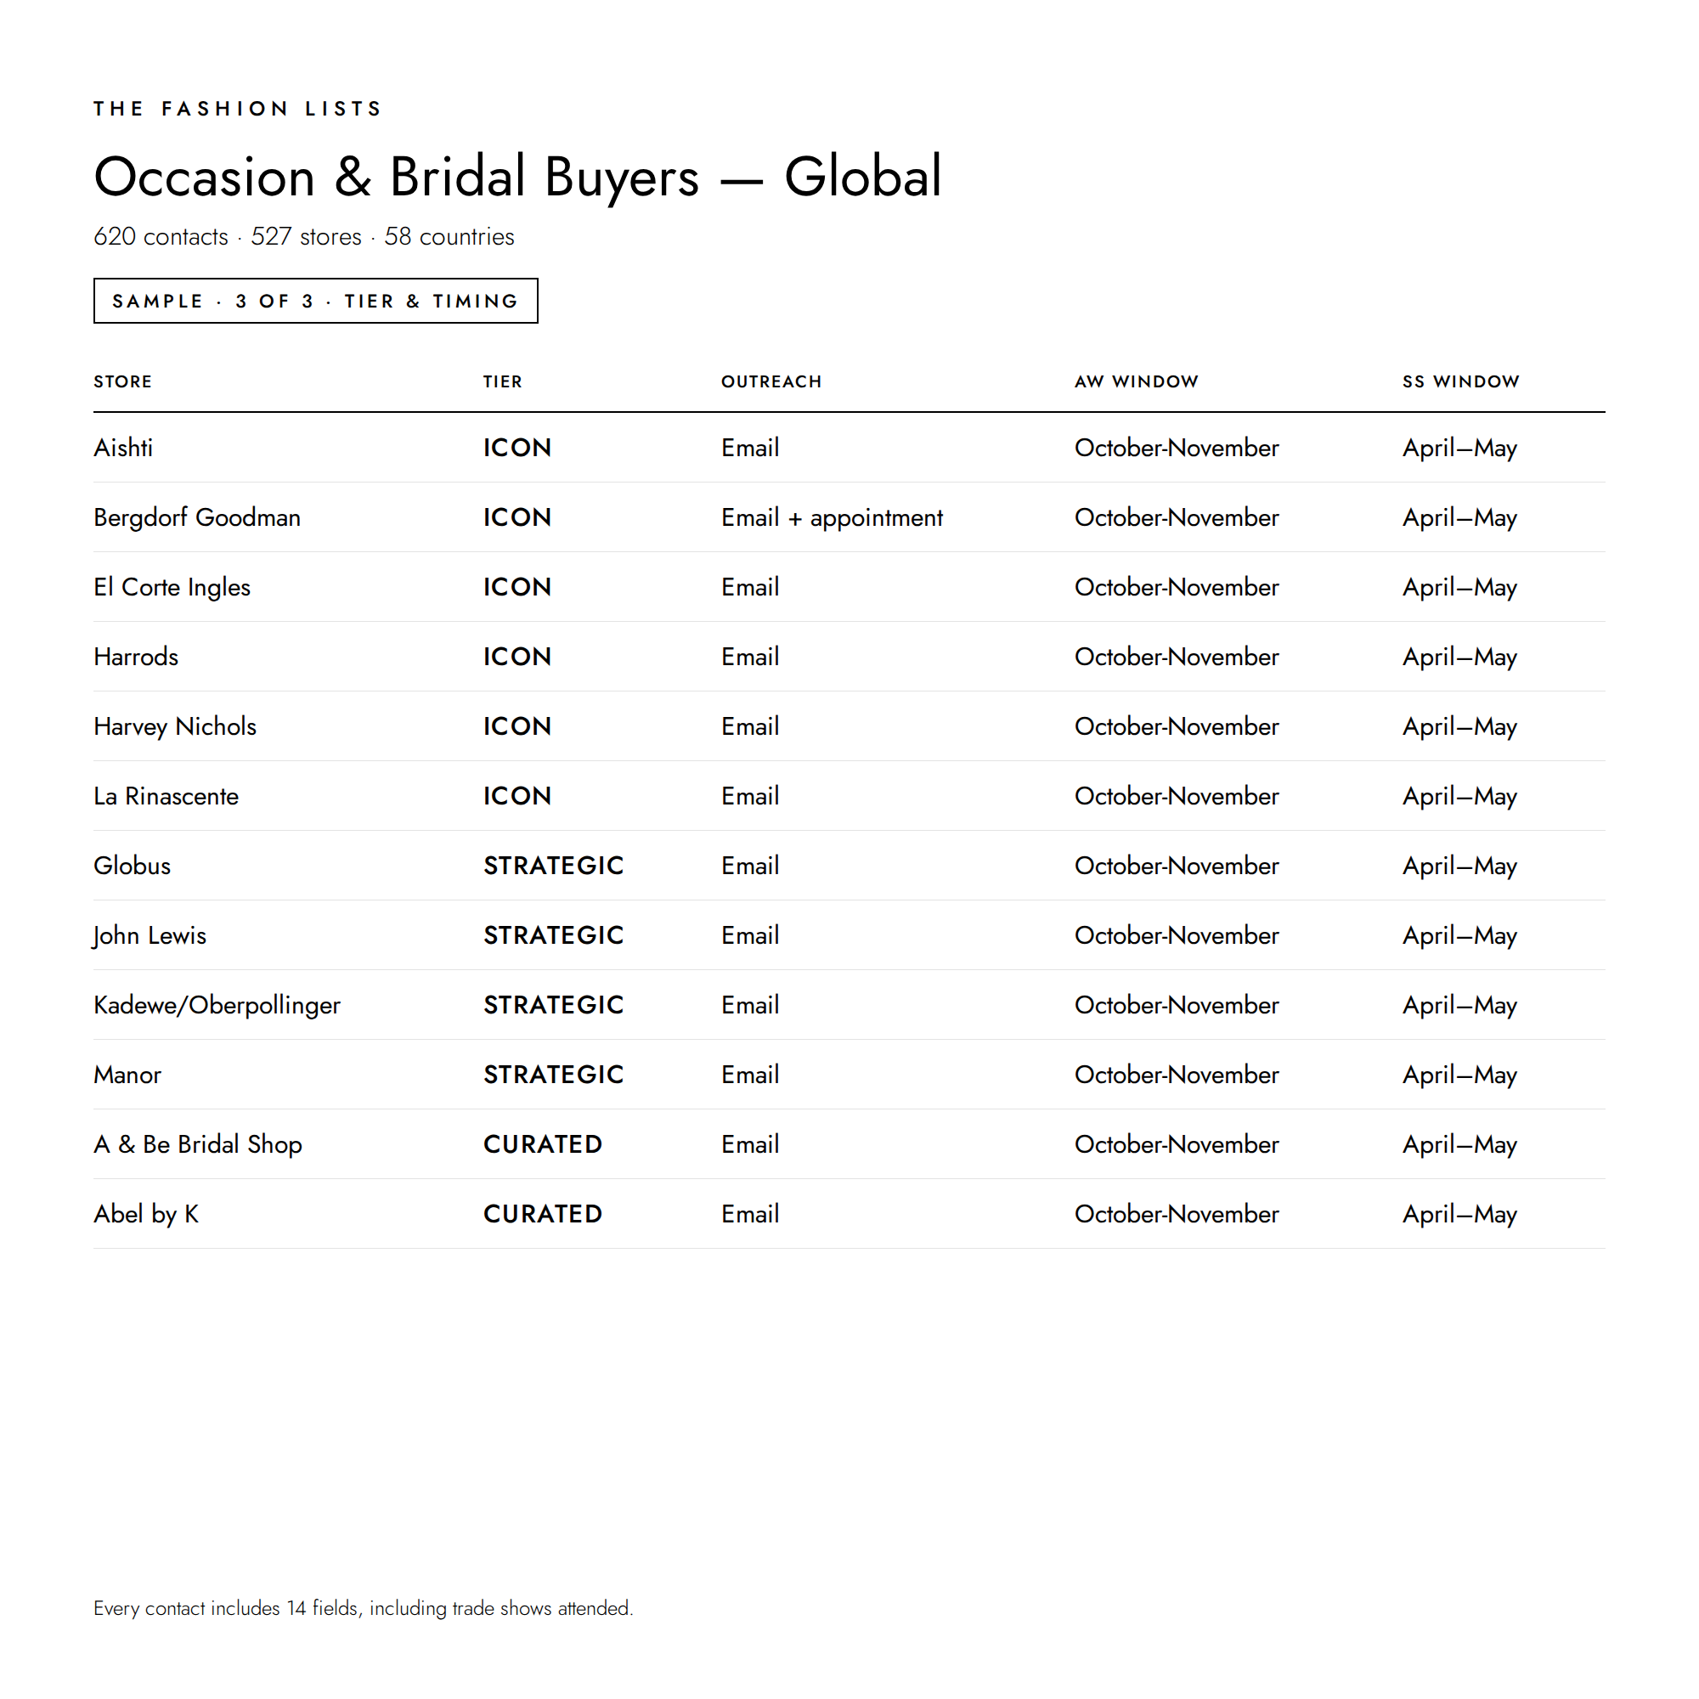Click the STRATEGIC tier in the John Lewis row

(553, 934)
